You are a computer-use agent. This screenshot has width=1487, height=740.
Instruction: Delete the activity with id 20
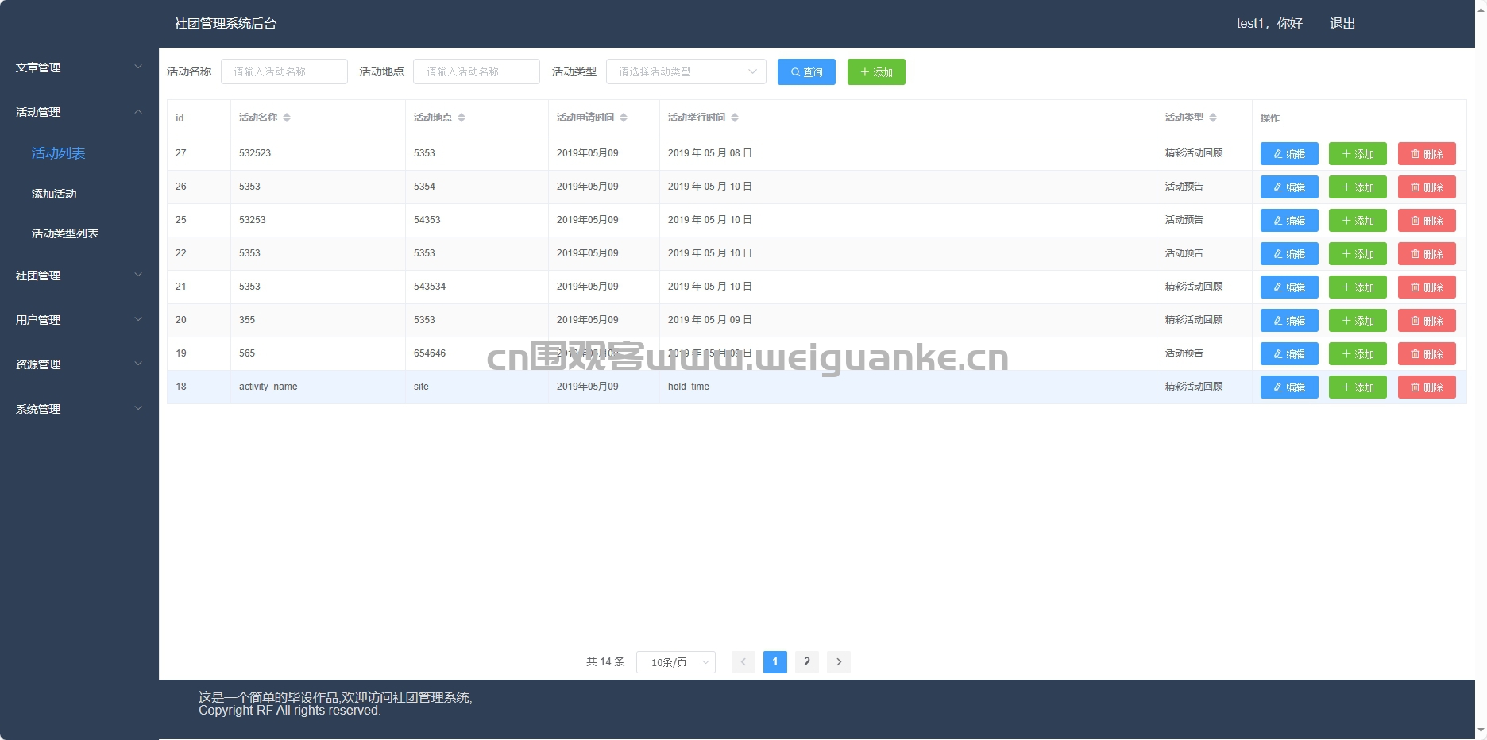1427,321
